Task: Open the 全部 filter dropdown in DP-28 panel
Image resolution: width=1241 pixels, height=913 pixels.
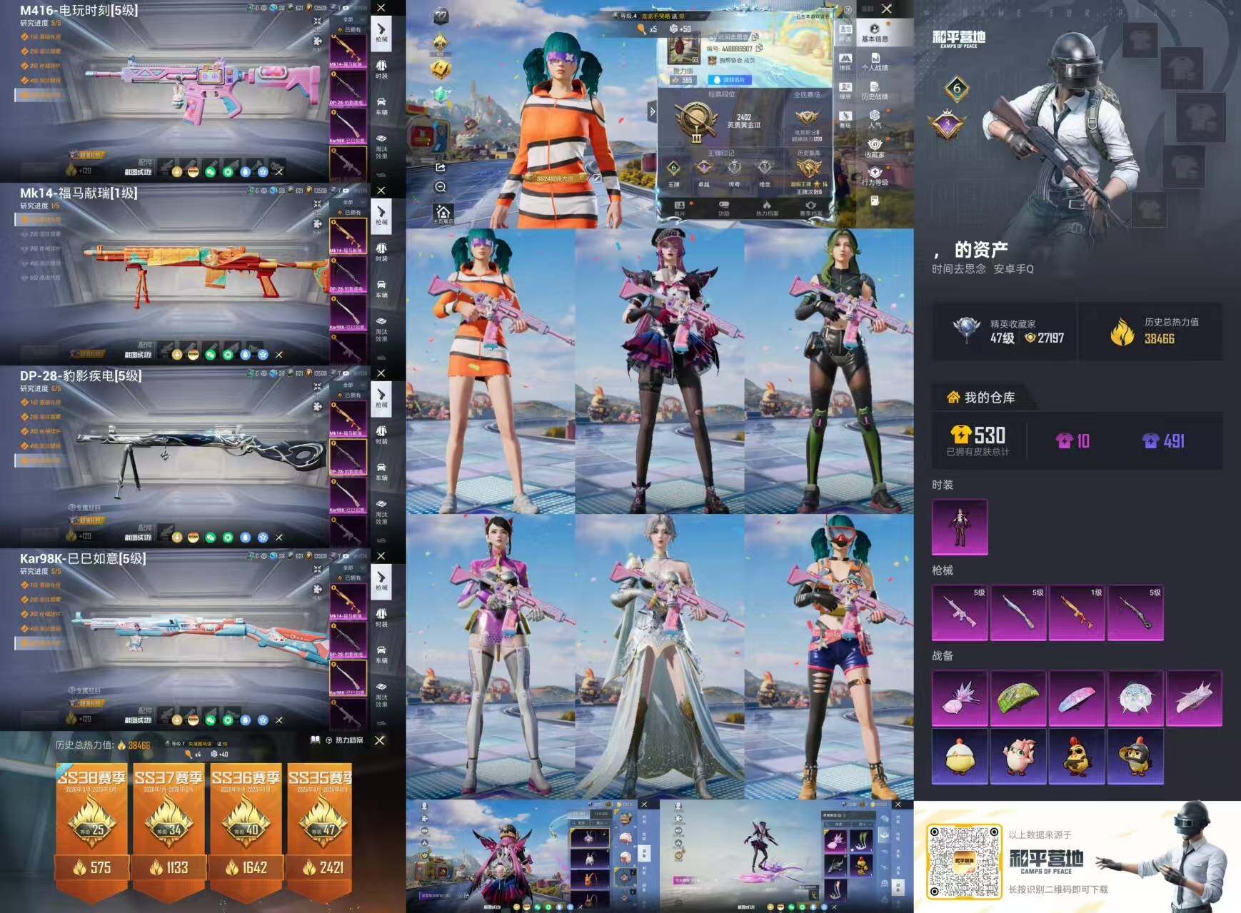Action: pyautogui.click(x=349, y=385)
